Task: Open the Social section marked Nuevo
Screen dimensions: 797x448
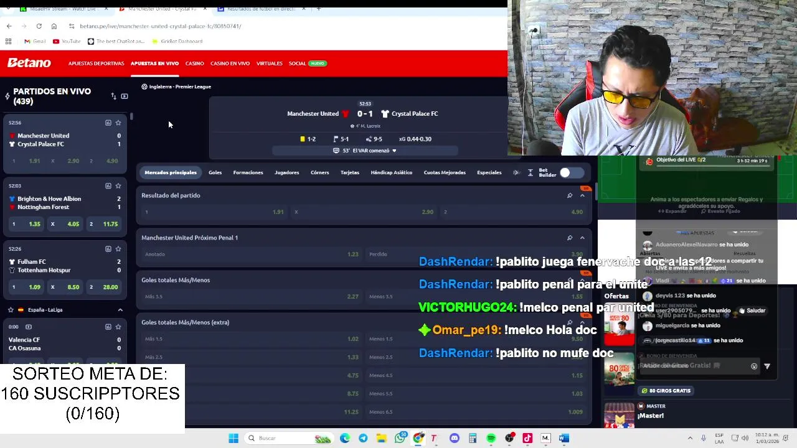Action: [x=307, y=63]
